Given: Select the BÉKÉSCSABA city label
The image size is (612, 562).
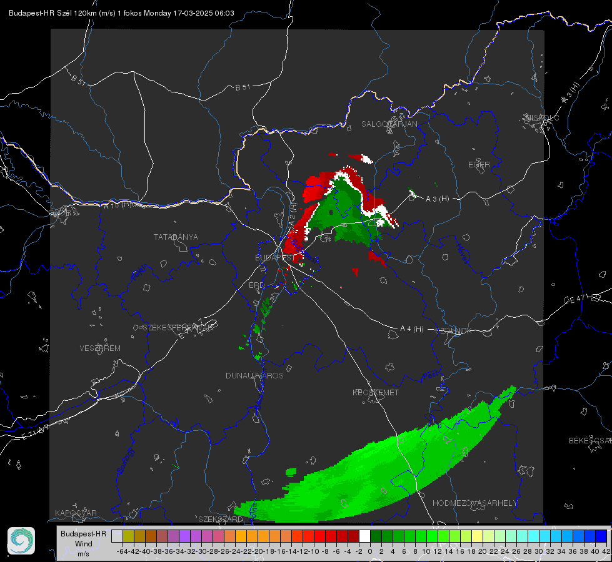Looking at the screenshot, I should coord(590,440).
